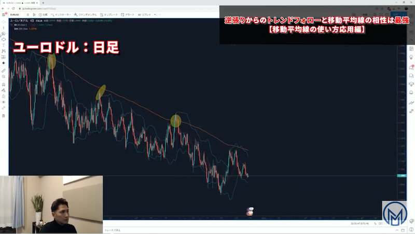Click the trash icon to remove drawings
Viewport: 415px width, 234px height.
pyautogui.click(x=4, y=116)
